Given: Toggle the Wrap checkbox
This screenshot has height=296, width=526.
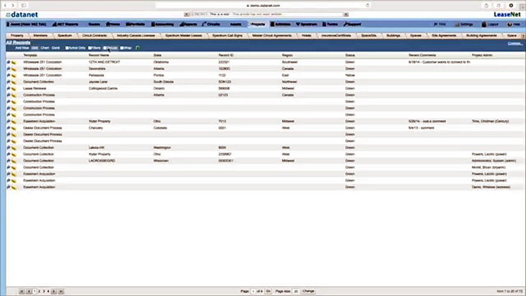Looking at the screenshot, I should [122, 48].
